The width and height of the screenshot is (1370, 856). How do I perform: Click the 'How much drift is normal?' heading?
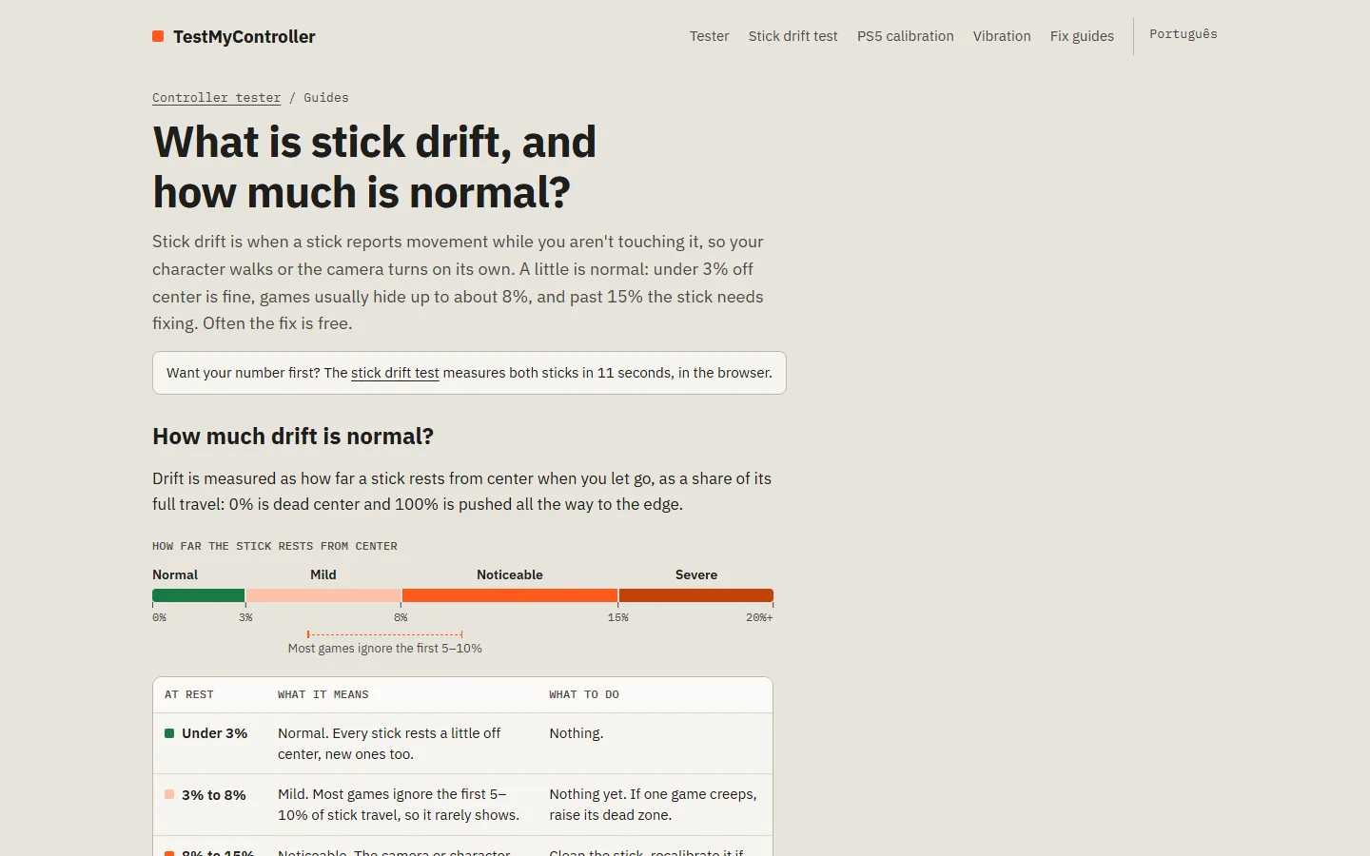[x=293, y=437]
